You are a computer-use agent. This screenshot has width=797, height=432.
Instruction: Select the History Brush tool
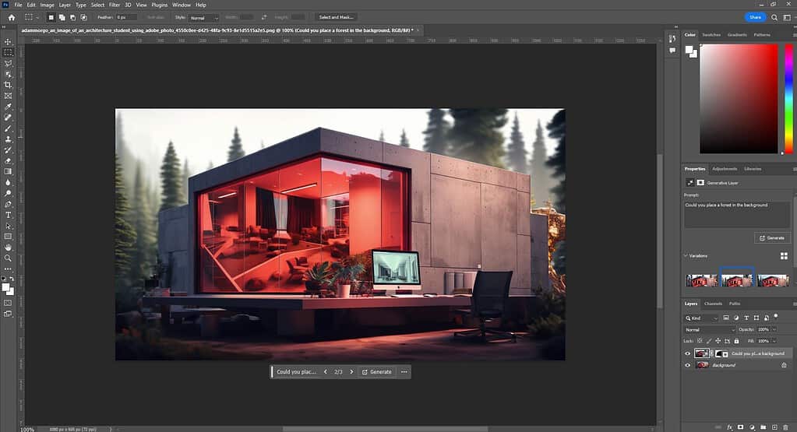point(8,149)
